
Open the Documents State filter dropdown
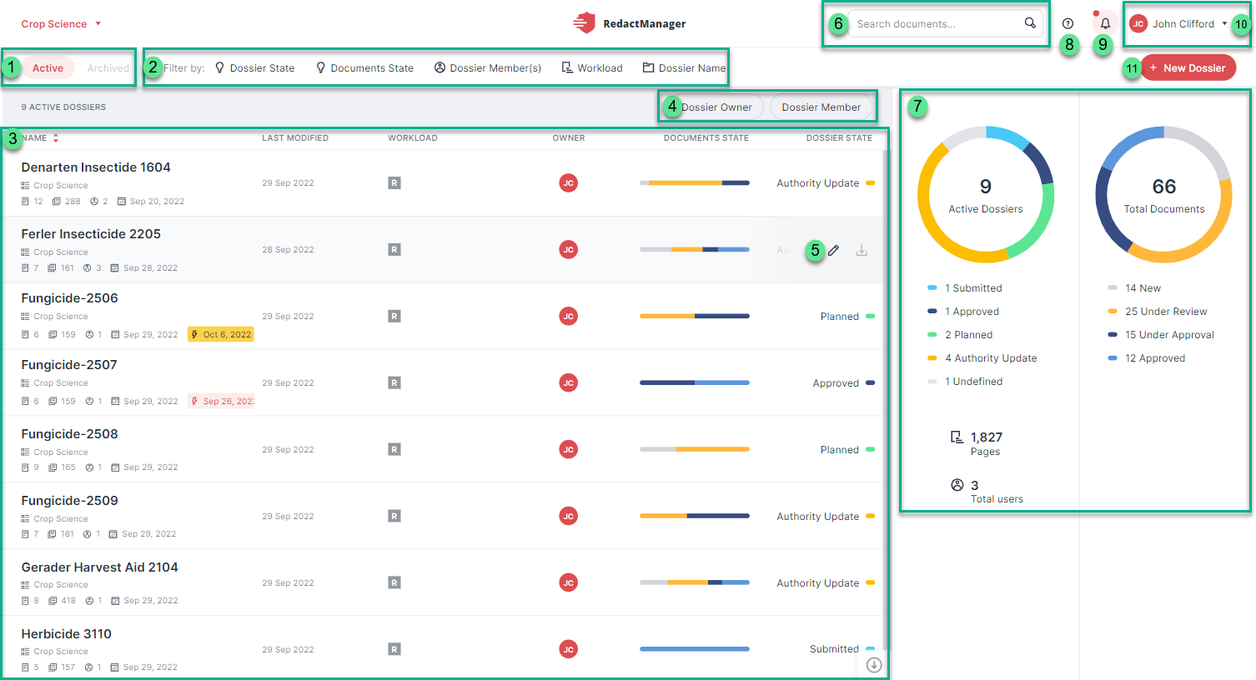click(x=364, y=68)
